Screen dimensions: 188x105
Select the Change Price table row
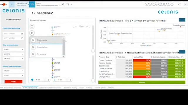(142, 77)
